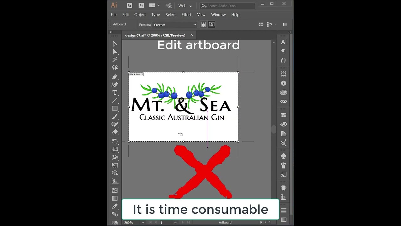Pick the Lasso tool

click(115, 67)
